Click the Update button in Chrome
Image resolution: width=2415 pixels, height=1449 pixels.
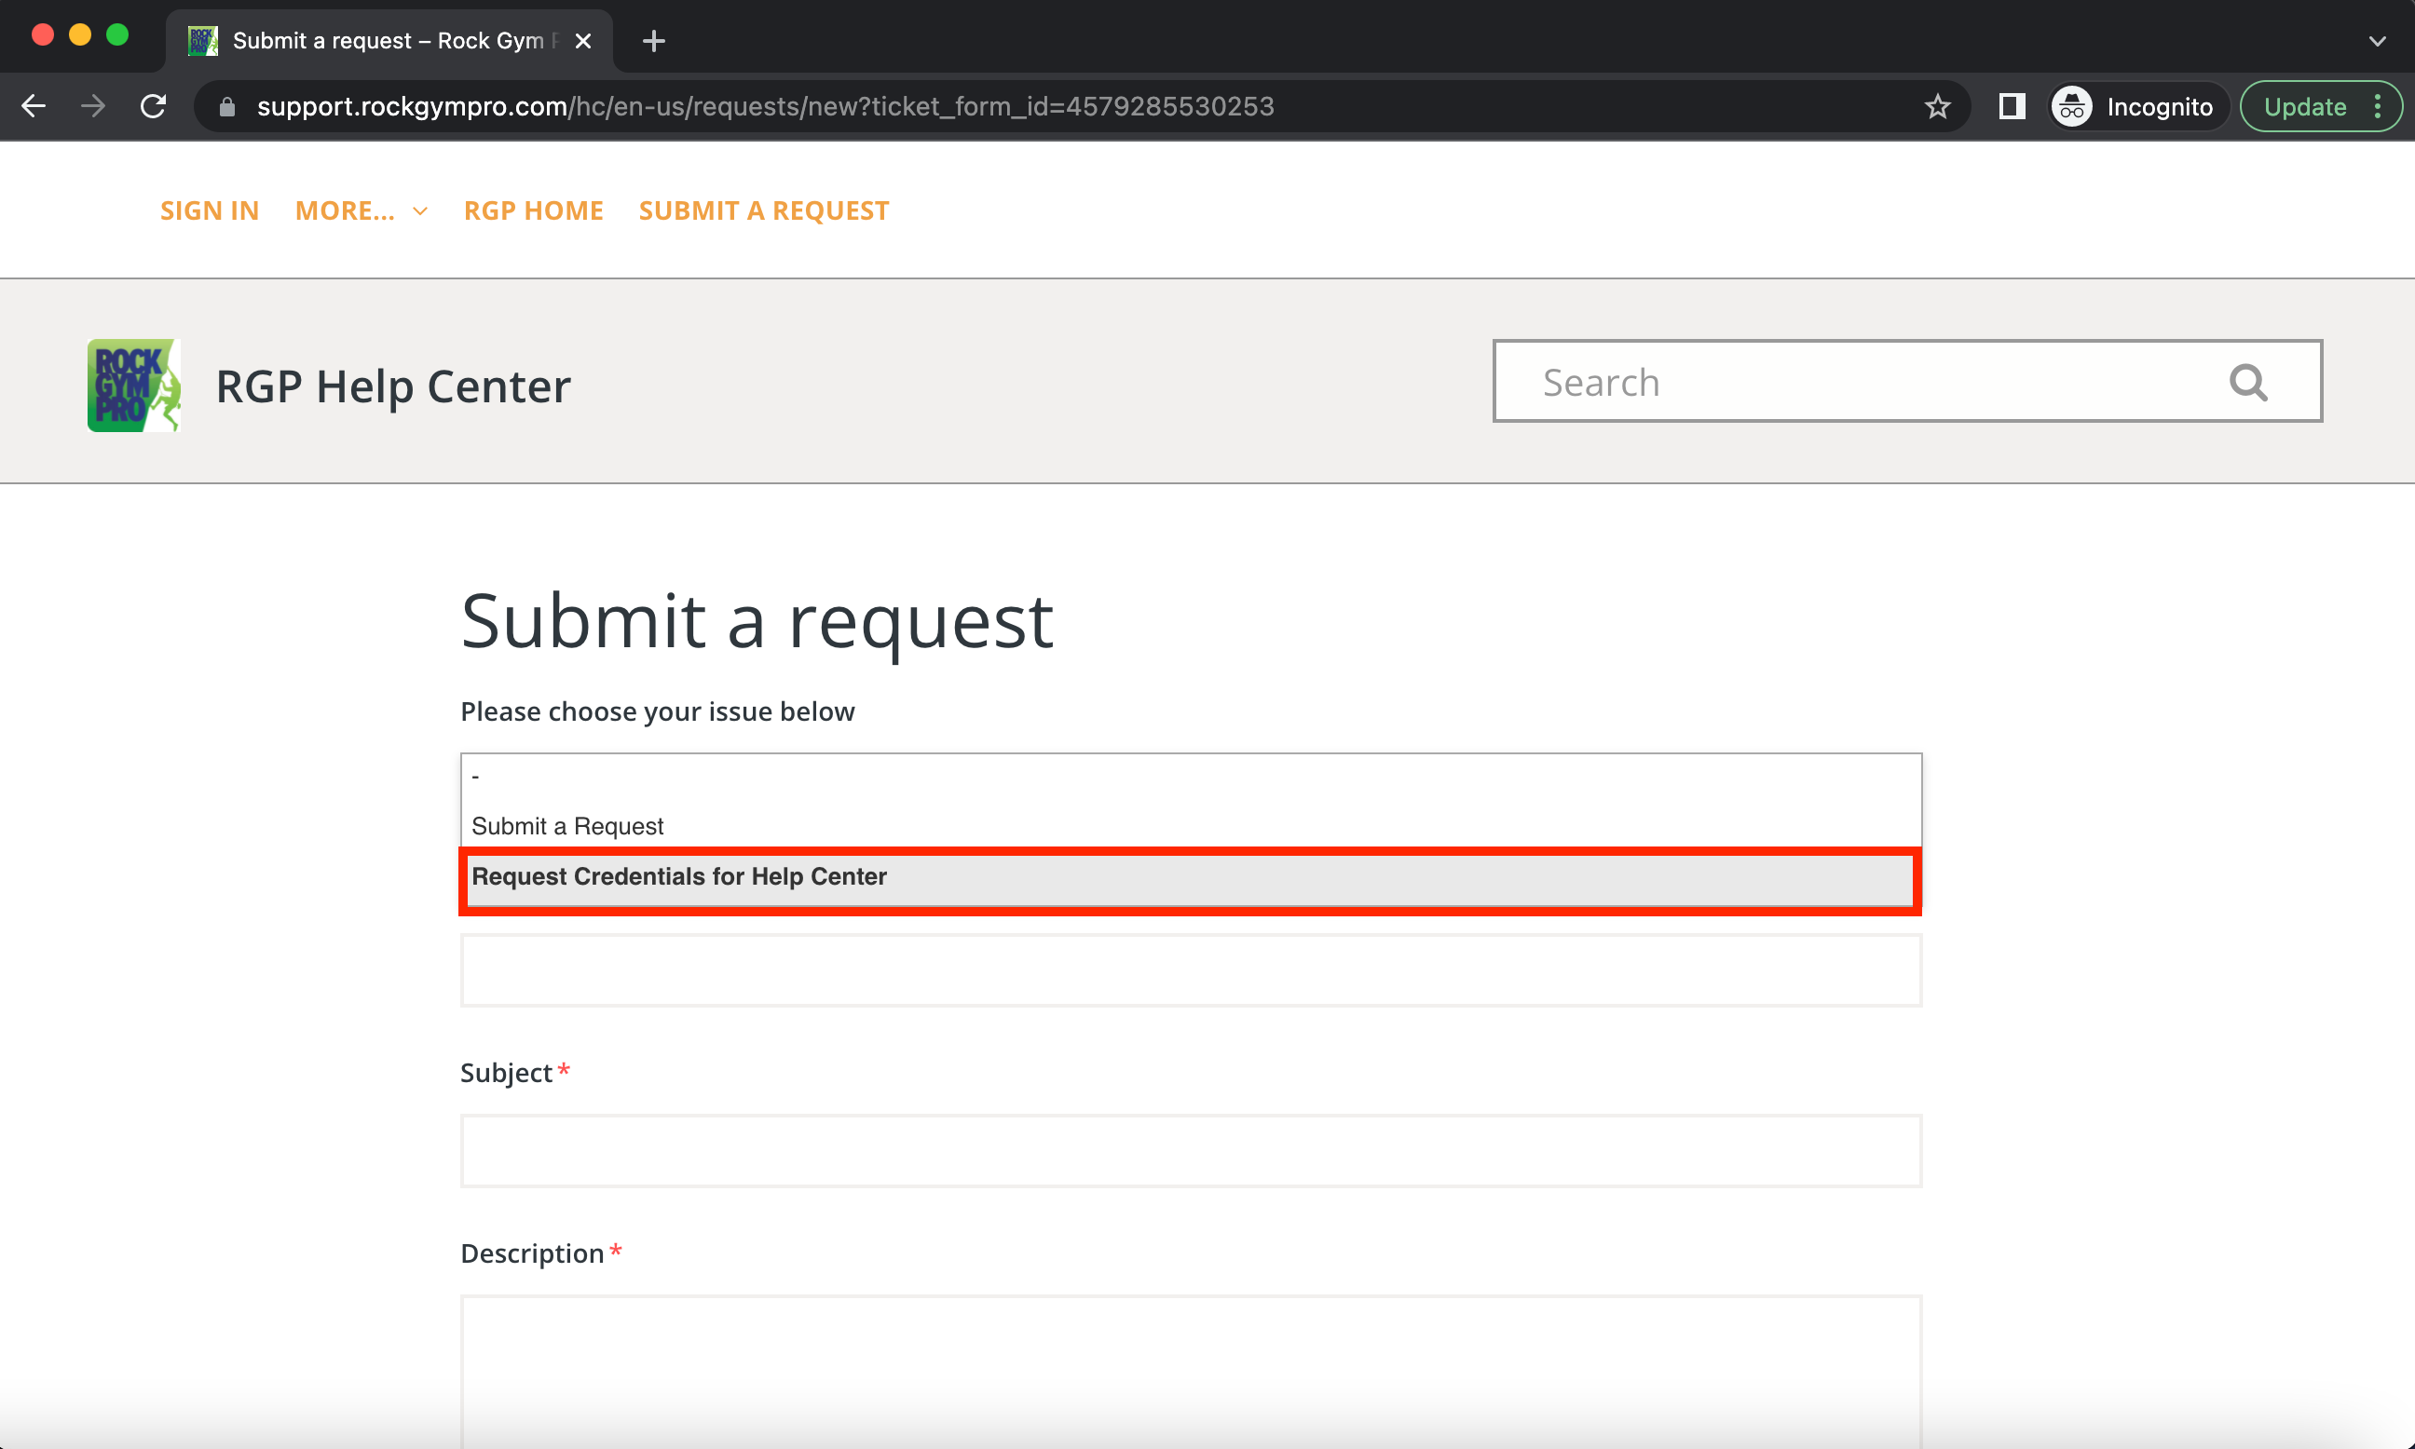tap(2320, 106)
